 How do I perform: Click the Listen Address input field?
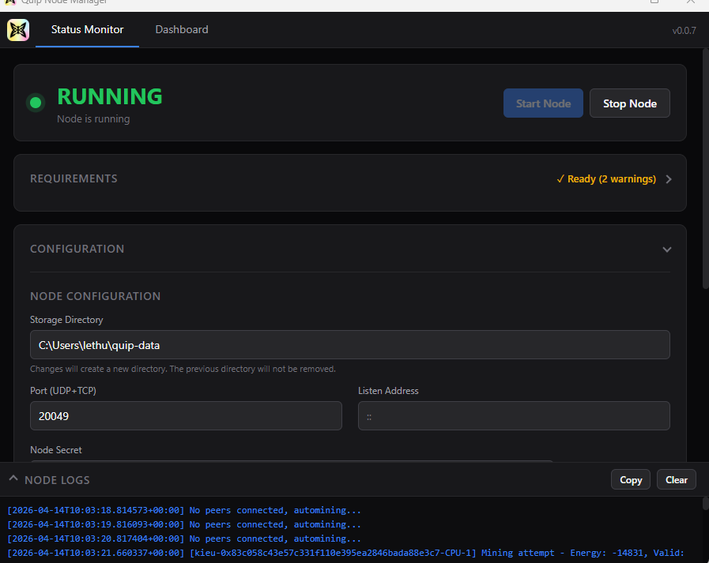[x=514, y=415]
